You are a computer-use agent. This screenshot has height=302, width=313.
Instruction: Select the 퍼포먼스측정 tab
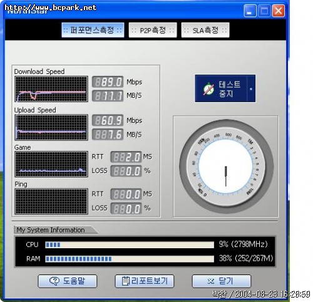tap(93, 30)
